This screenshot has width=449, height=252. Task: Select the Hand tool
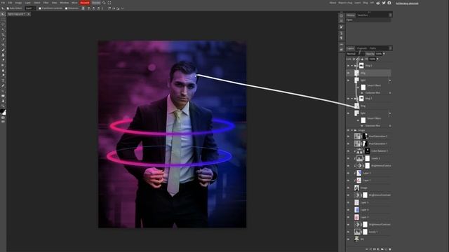[x=3, y=101]
